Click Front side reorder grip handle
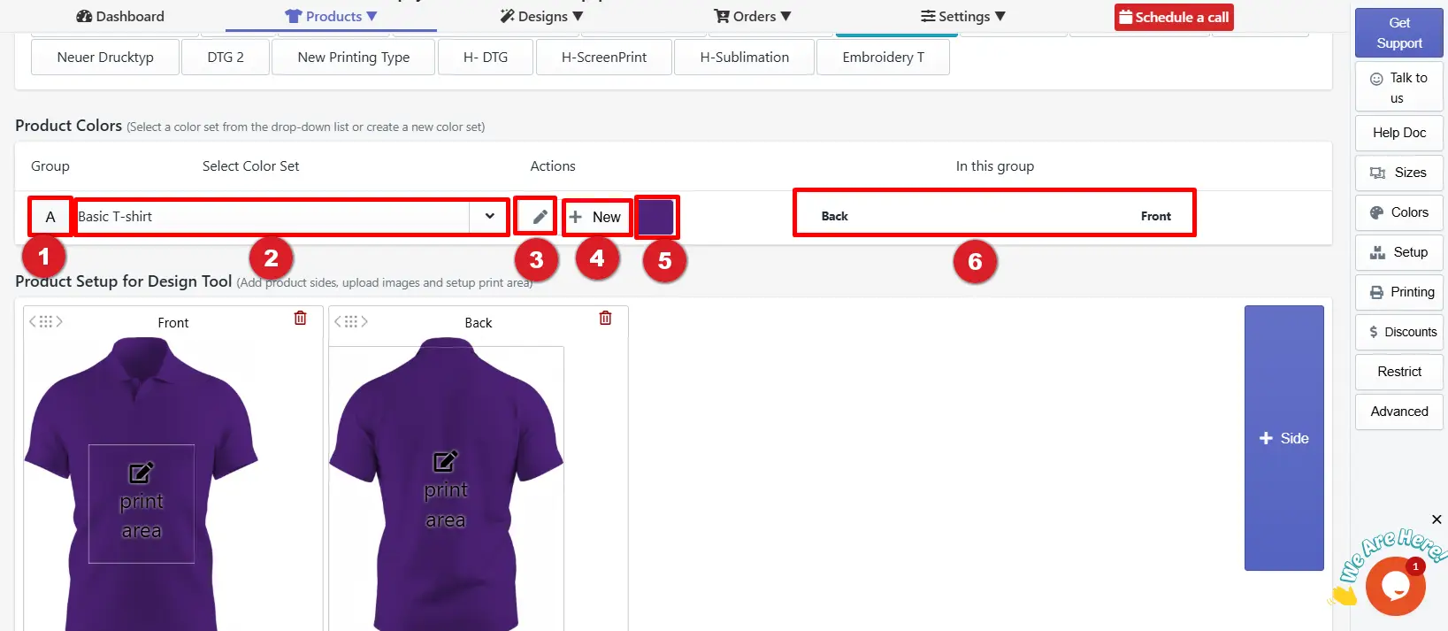Image resolution: width=1448 pixels, height=631 pixels. coord(46,322)
